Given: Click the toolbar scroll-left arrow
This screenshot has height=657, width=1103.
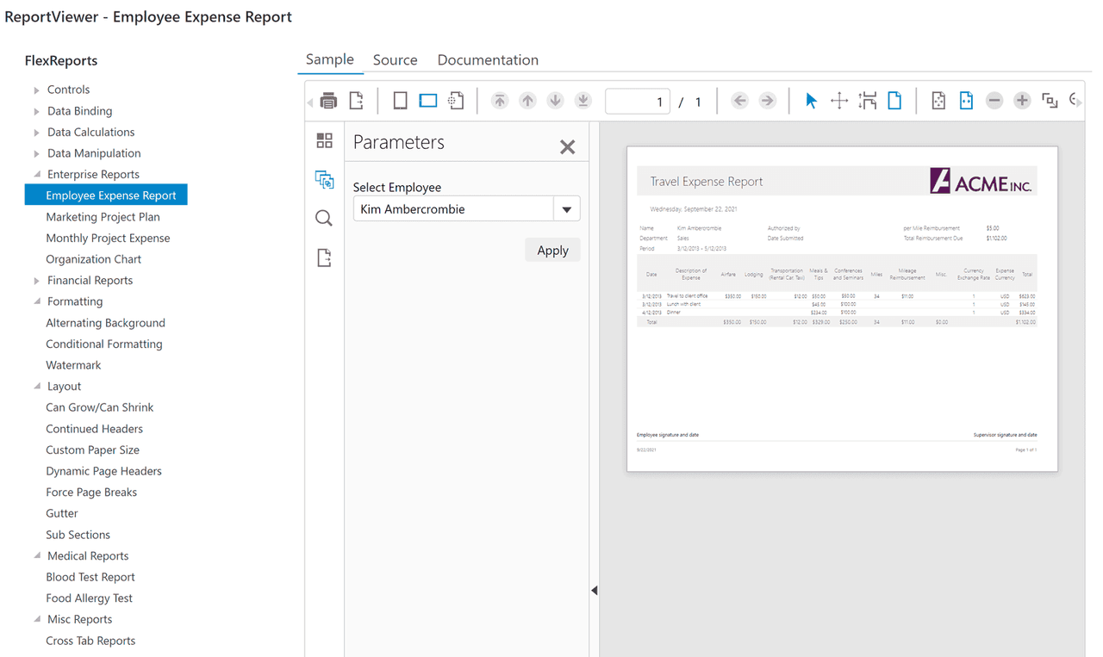Looking at the screenshot, I should pos(310,103).
